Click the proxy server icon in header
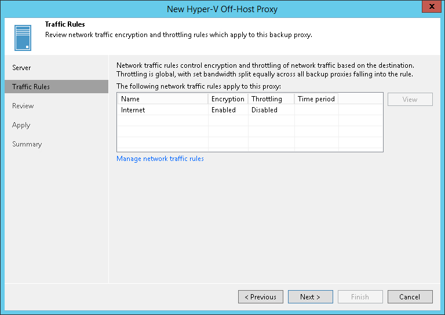The height and width of the screenshot is (315, 445). coord(23,38)
